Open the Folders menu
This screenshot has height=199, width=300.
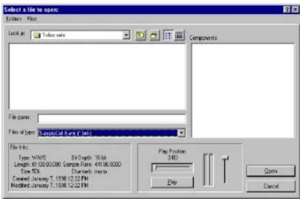coord(14,19)
